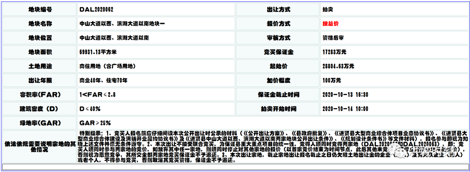This screenshot has width=470, height=172.
Task: Click the 容积率(FAR) label cell
Action: (x=40, y=95)
